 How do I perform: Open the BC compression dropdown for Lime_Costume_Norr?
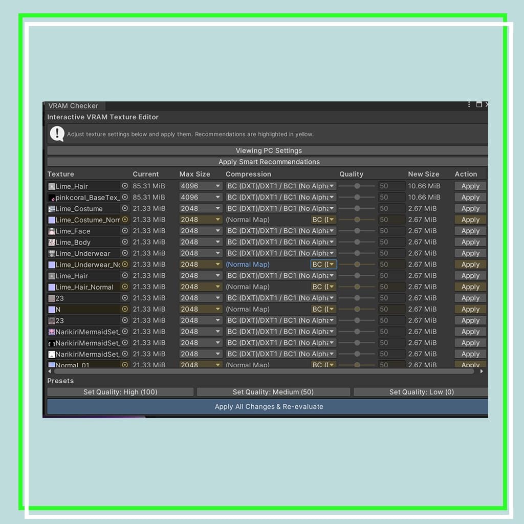coord(323,220)
